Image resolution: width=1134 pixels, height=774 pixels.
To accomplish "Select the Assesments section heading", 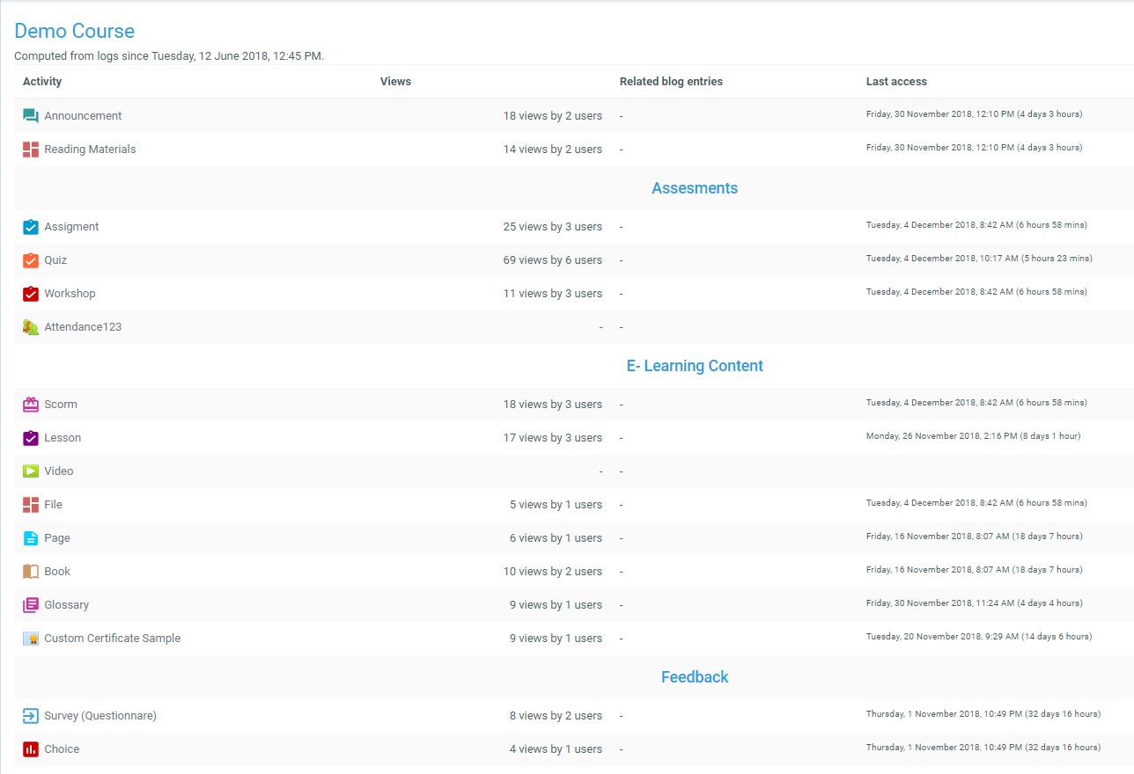I will point(695,188).
